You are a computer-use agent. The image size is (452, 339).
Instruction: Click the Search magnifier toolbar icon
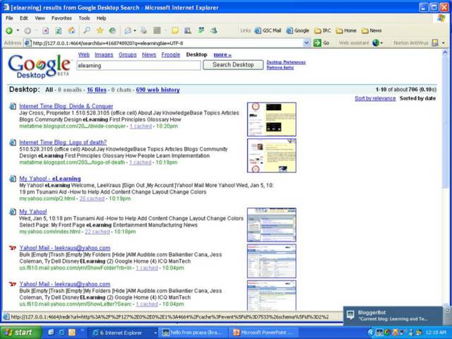point(87,30)
